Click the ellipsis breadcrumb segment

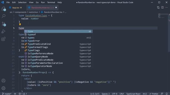[x=66, y=12]
